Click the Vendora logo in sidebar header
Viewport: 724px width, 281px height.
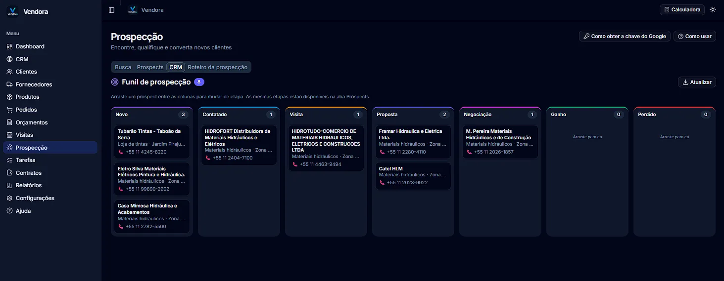coord(13,11)
